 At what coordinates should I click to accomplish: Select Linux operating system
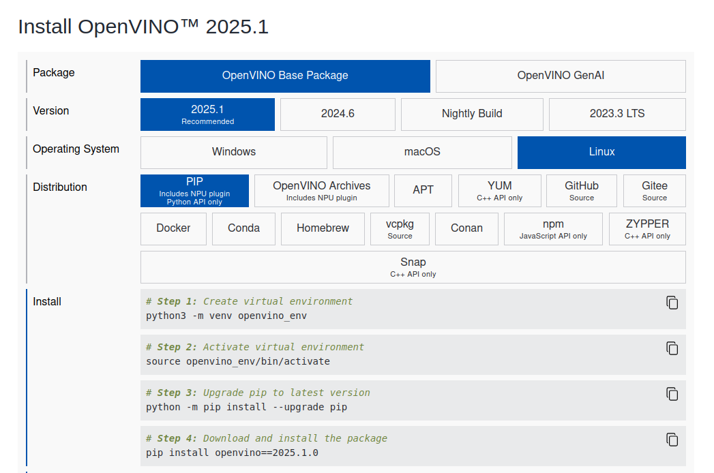pyautogui.click(x=601, y=153)
